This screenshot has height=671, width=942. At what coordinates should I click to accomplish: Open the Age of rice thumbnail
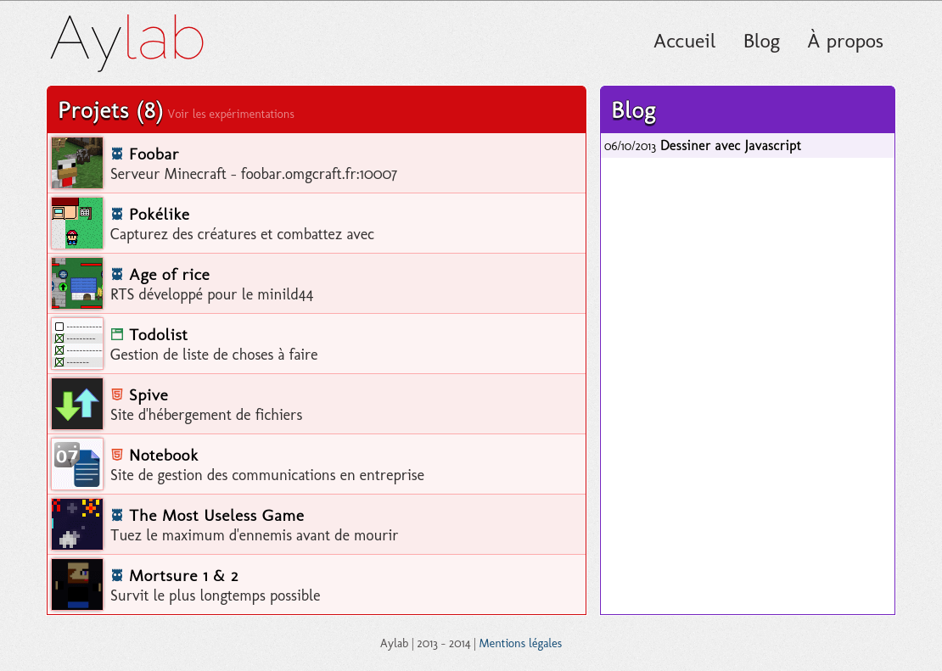coord(77,283)
